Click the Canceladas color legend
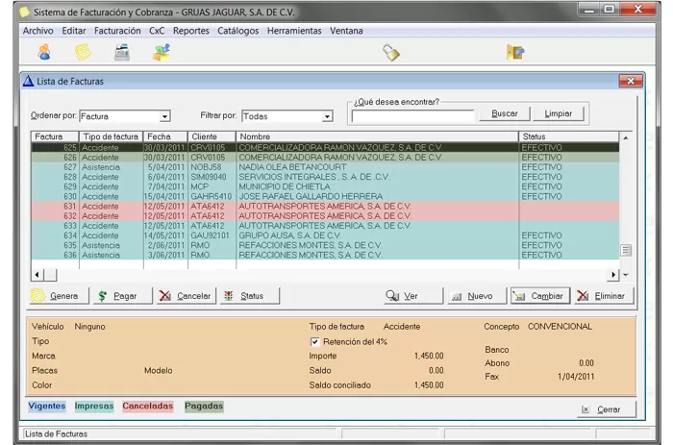This screenshot has width=673, height=445. (148, 406)
